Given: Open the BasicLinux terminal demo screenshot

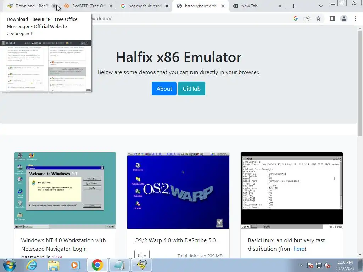Looking at the screenshot, I should 292,191.
